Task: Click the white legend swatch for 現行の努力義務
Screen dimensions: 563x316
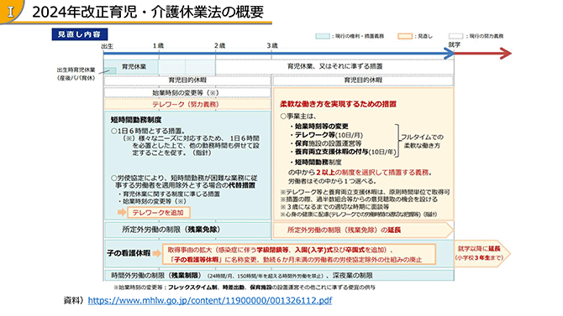Action: click(x=455, y=36)
